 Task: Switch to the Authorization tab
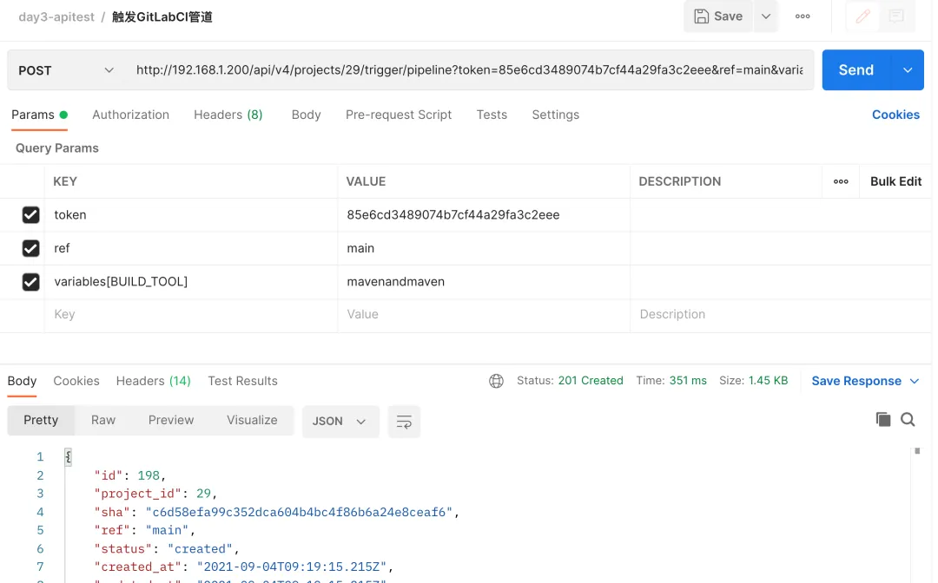[x=130, y=115]
